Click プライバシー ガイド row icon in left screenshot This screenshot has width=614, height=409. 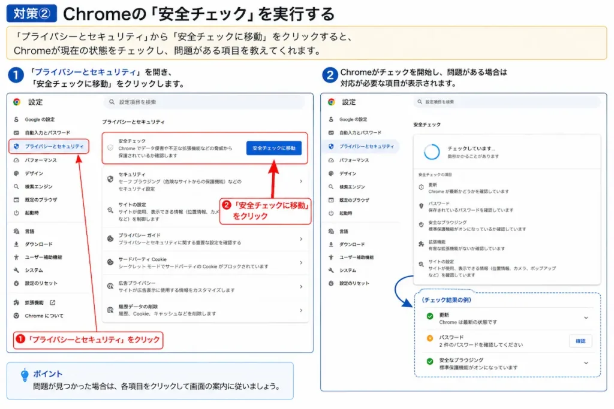point(110,238)
